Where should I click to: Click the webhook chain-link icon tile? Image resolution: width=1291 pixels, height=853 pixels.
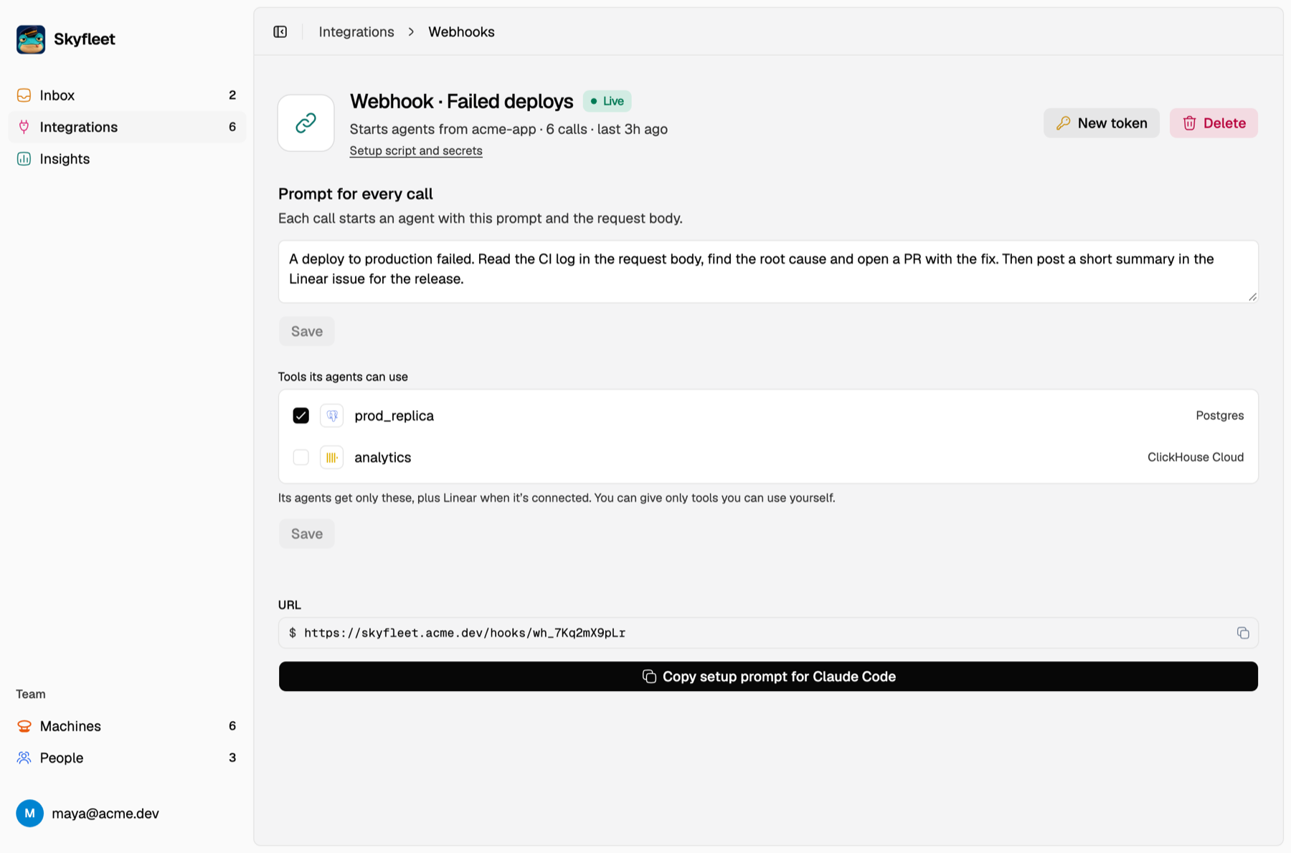tap(306, 123)
